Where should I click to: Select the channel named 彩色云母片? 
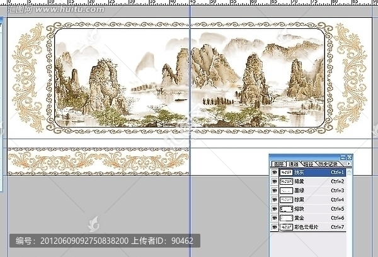(312, 227)
